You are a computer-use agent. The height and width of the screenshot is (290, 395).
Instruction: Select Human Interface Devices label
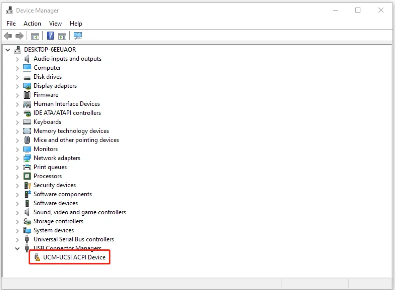(x=67, y=104)
